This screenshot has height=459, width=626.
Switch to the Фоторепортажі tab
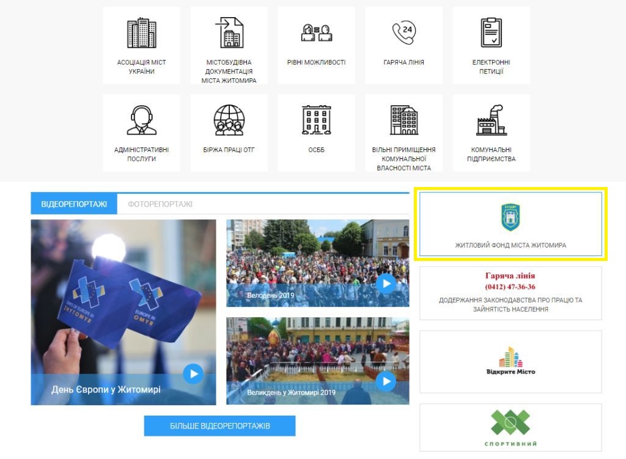point(160,204)
